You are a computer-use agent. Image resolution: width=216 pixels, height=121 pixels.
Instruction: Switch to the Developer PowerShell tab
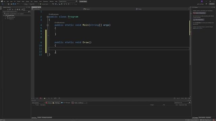coord(47,118)
